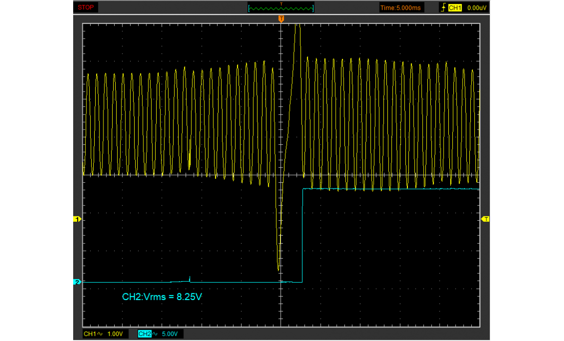Click the orange trigger position marker
Viewport: 564px width, 341px height.
[282, 19]
